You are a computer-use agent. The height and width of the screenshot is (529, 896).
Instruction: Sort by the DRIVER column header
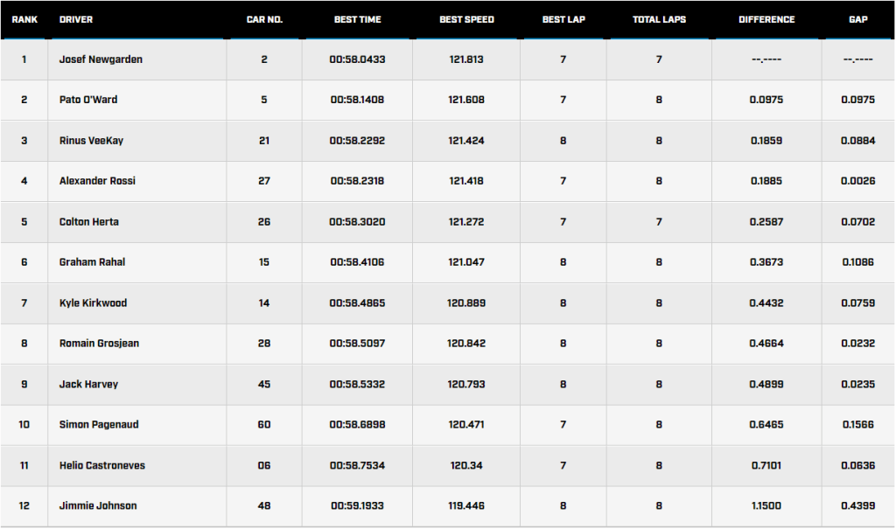tap(76, 19)
